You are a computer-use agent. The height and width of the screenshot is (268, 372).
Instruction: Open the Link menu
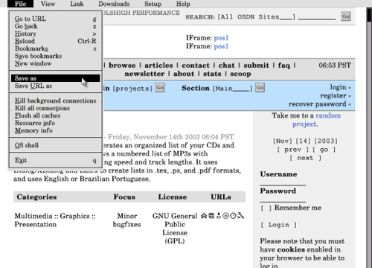[x=77, y=4]
